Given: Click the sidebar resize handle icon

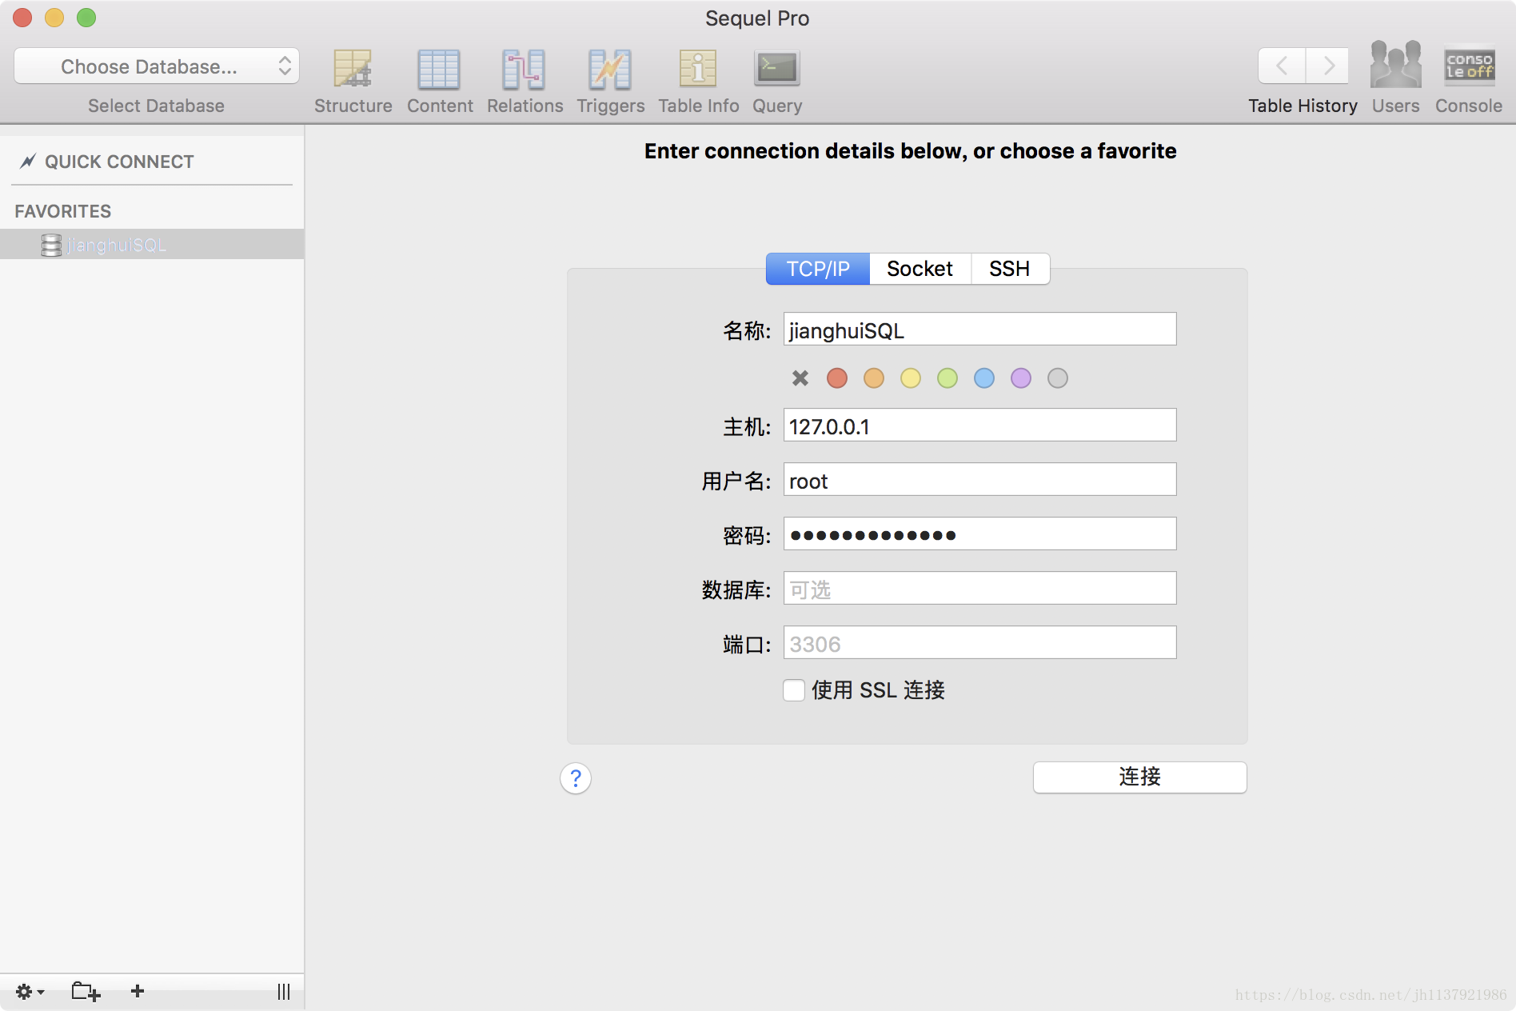Looking at the screenshot, I should pos(284,992).
